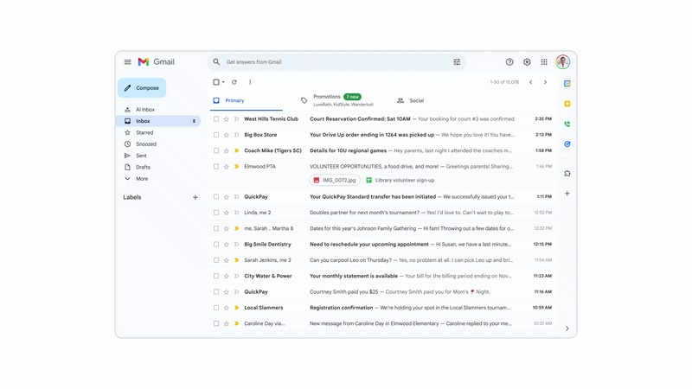Get add-ons plus icon in side panel
The height and width of the screenshot is (389, 692).
pyautogui.click(x=567, y=194)
